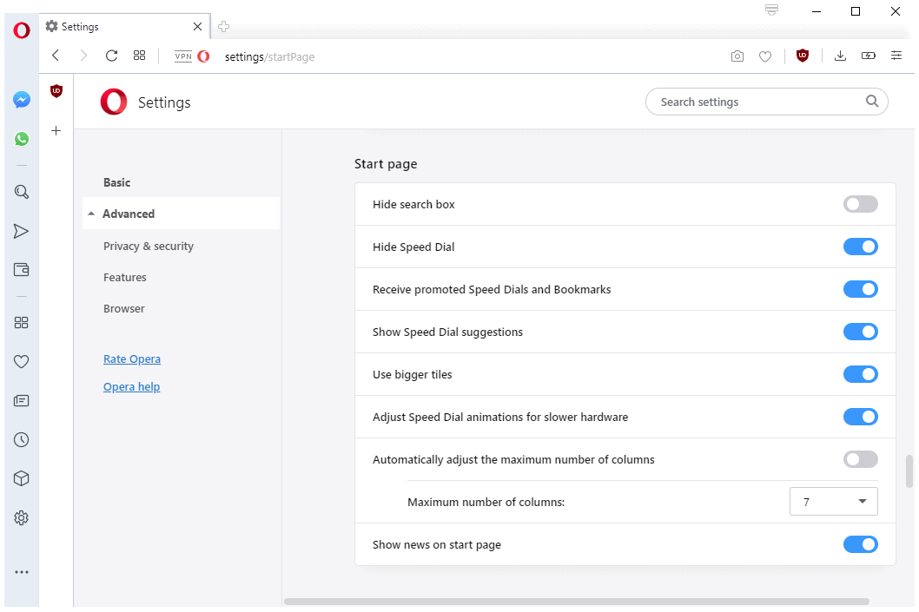Open the uBlock Origin shield icon
This screenshot has height=612, width=919.
(x=802, y=56)
